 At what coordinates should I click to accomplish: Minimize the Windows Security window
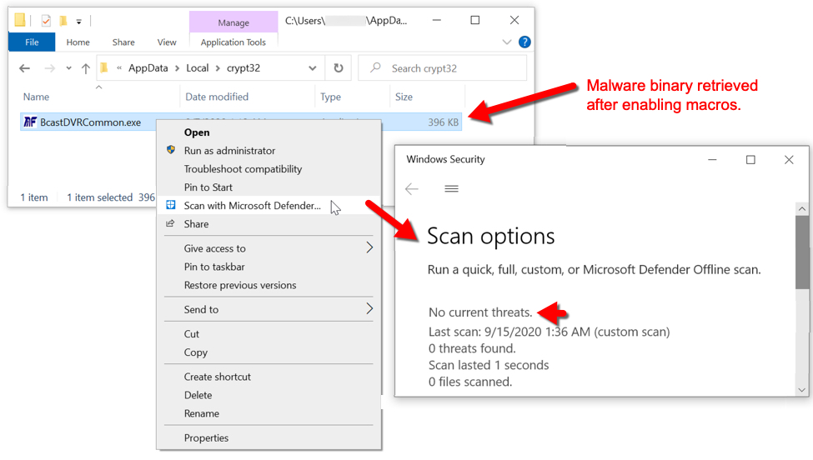(712, 159)
